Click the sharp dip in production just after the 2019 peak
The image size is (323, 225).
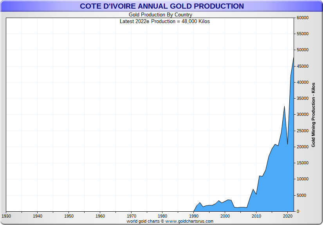[x=287, y=144]
